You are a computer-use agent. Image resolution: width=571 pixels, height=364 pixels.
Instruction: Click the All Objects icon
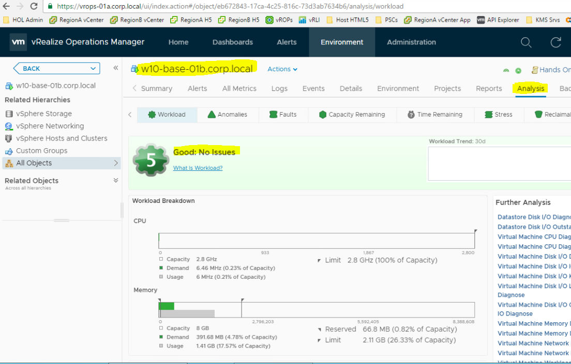point(9,163)
